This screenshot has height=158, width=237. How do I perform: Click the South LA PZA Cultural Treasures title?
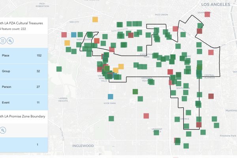point(21,23)
